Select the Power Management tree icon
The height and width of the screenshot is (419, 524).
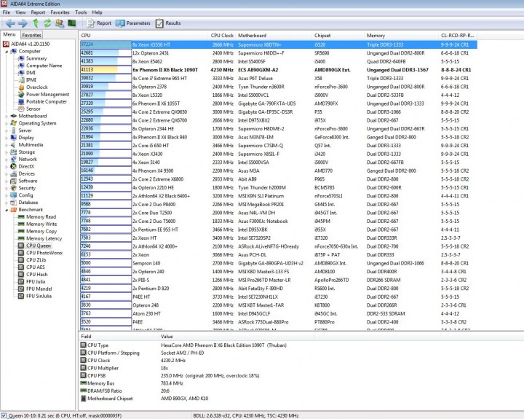click(x=21, y=95)
